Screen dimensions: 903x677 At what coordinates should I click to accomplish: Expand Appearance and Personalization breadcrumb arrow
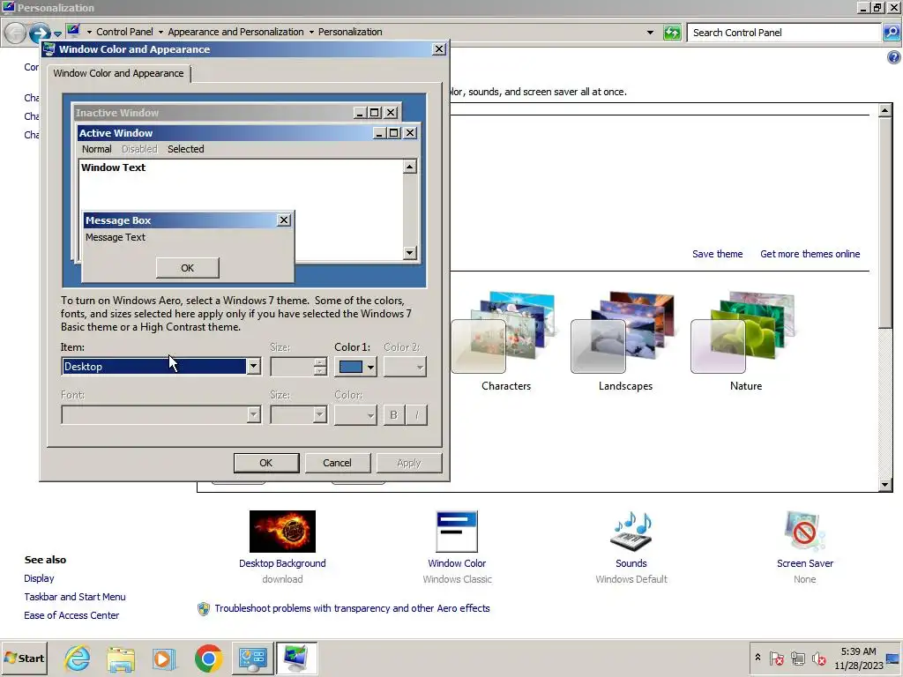[311, 33]
